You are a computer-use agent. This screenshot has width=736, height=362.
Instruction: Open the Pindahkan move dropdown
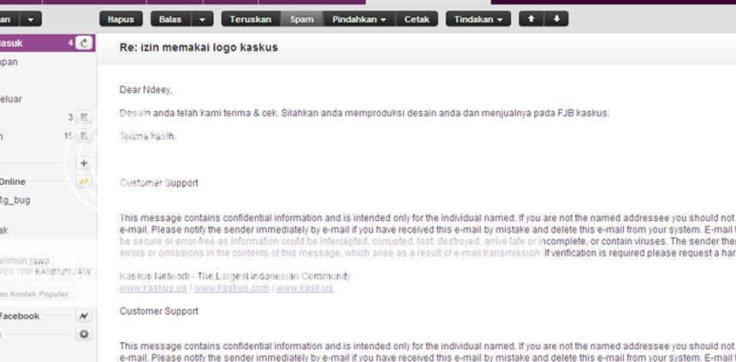tap(359, 19)
